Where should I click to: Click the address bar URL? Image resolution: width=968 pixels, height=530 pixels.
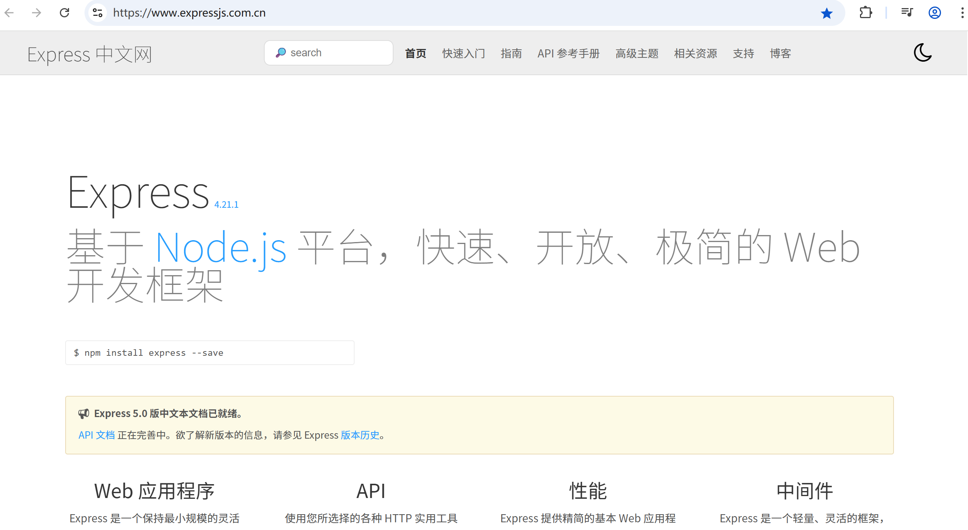coord(189,13)
